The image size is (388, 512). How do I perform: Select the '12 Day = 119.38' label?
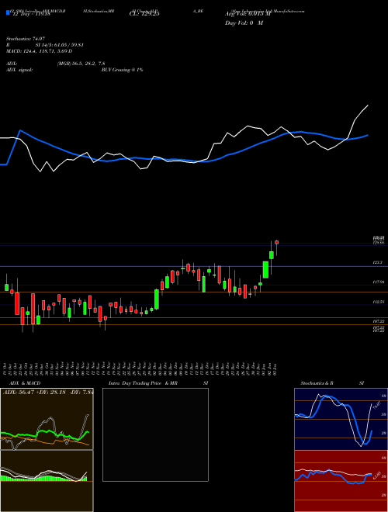30,14
